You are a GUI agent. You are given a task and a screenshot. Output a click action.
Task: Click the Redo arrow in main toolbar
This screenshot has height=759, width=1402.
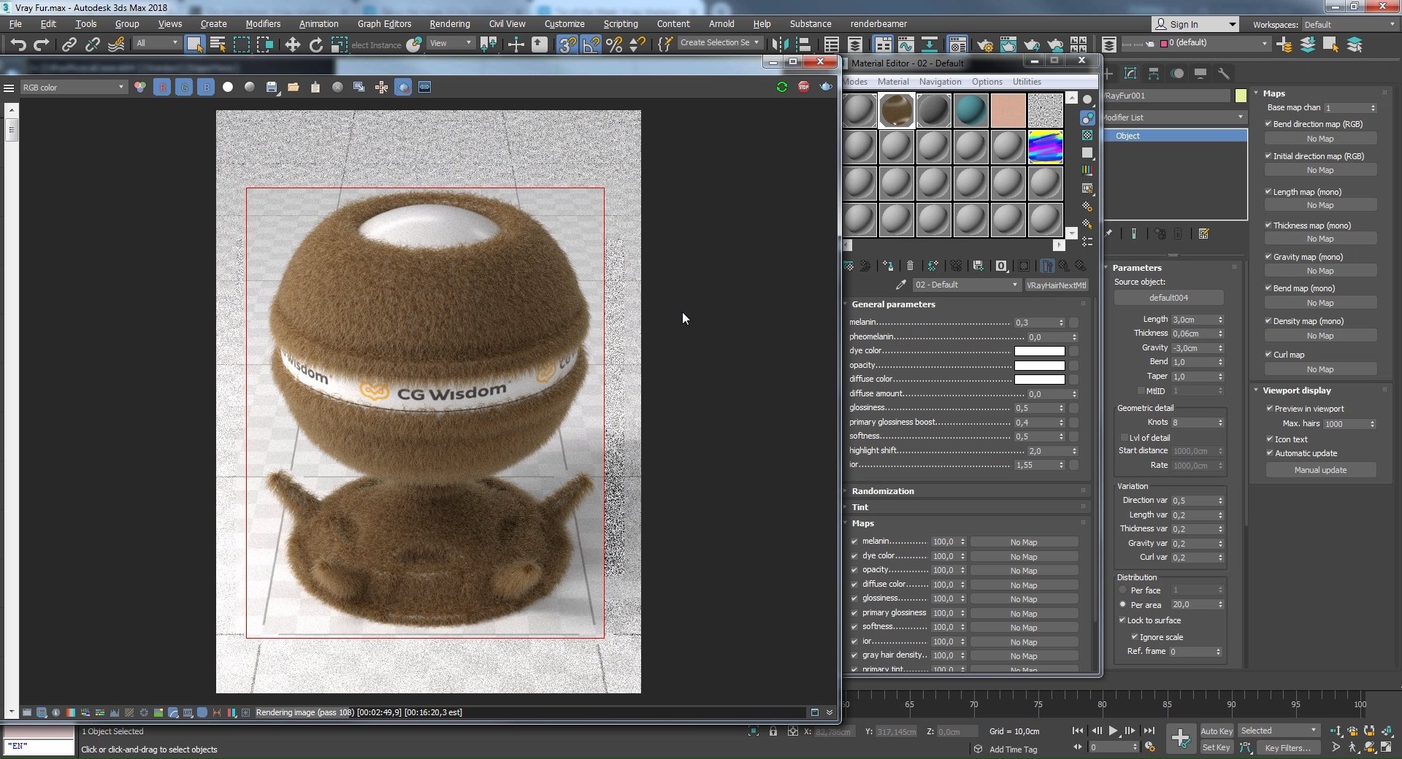coord(42,45)
